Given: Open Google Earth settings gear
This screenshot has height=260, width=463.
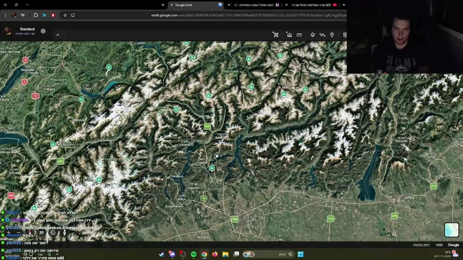Looking at the screenshot, I should [43, 31].
